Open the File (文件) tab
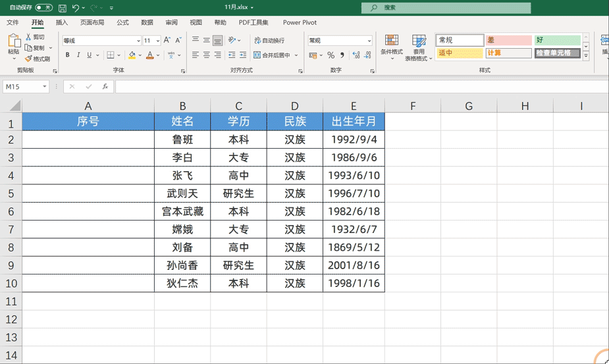Image resolution: width=609 pixels, height=364 pixels. [x=13, y=22]
